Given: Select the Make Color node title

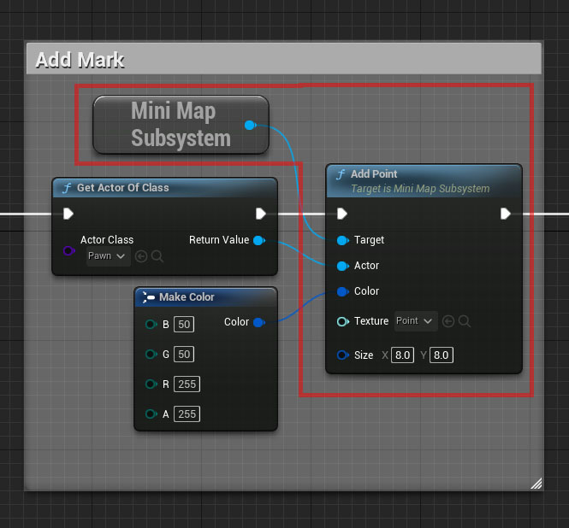Looking at the screenshot, I should pos(187,297).
